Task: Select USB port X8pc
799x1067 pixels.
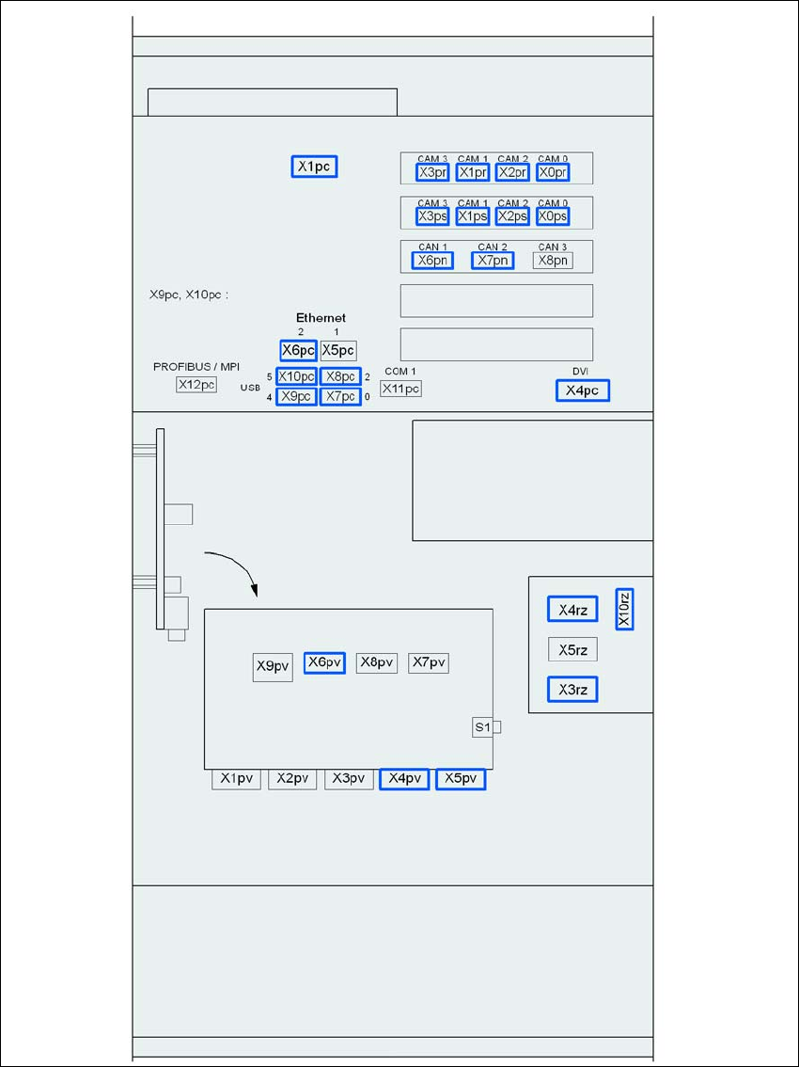Action: [x=339, y=376]
